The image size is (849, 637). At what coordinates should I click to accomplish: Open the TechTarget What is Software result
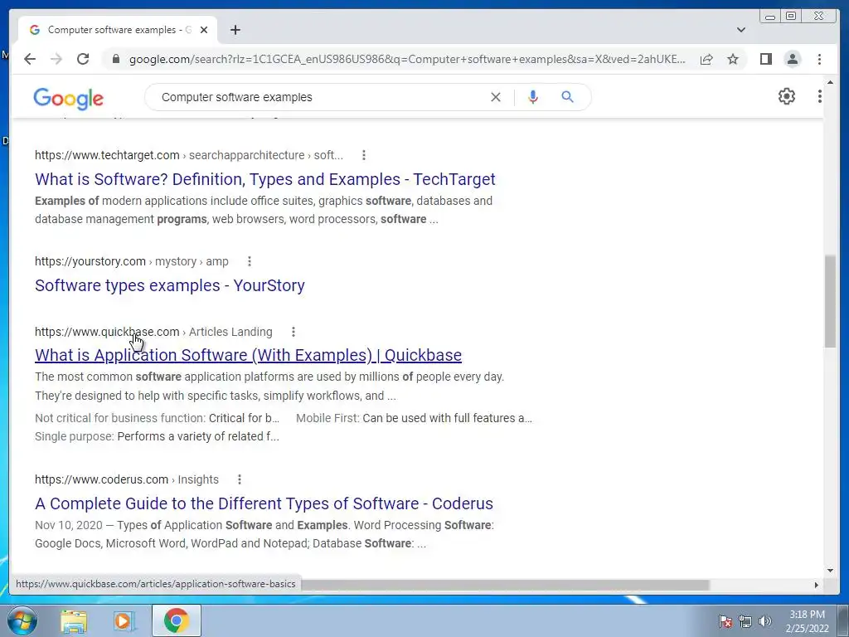pyautogui.click(x=264, y=179)
